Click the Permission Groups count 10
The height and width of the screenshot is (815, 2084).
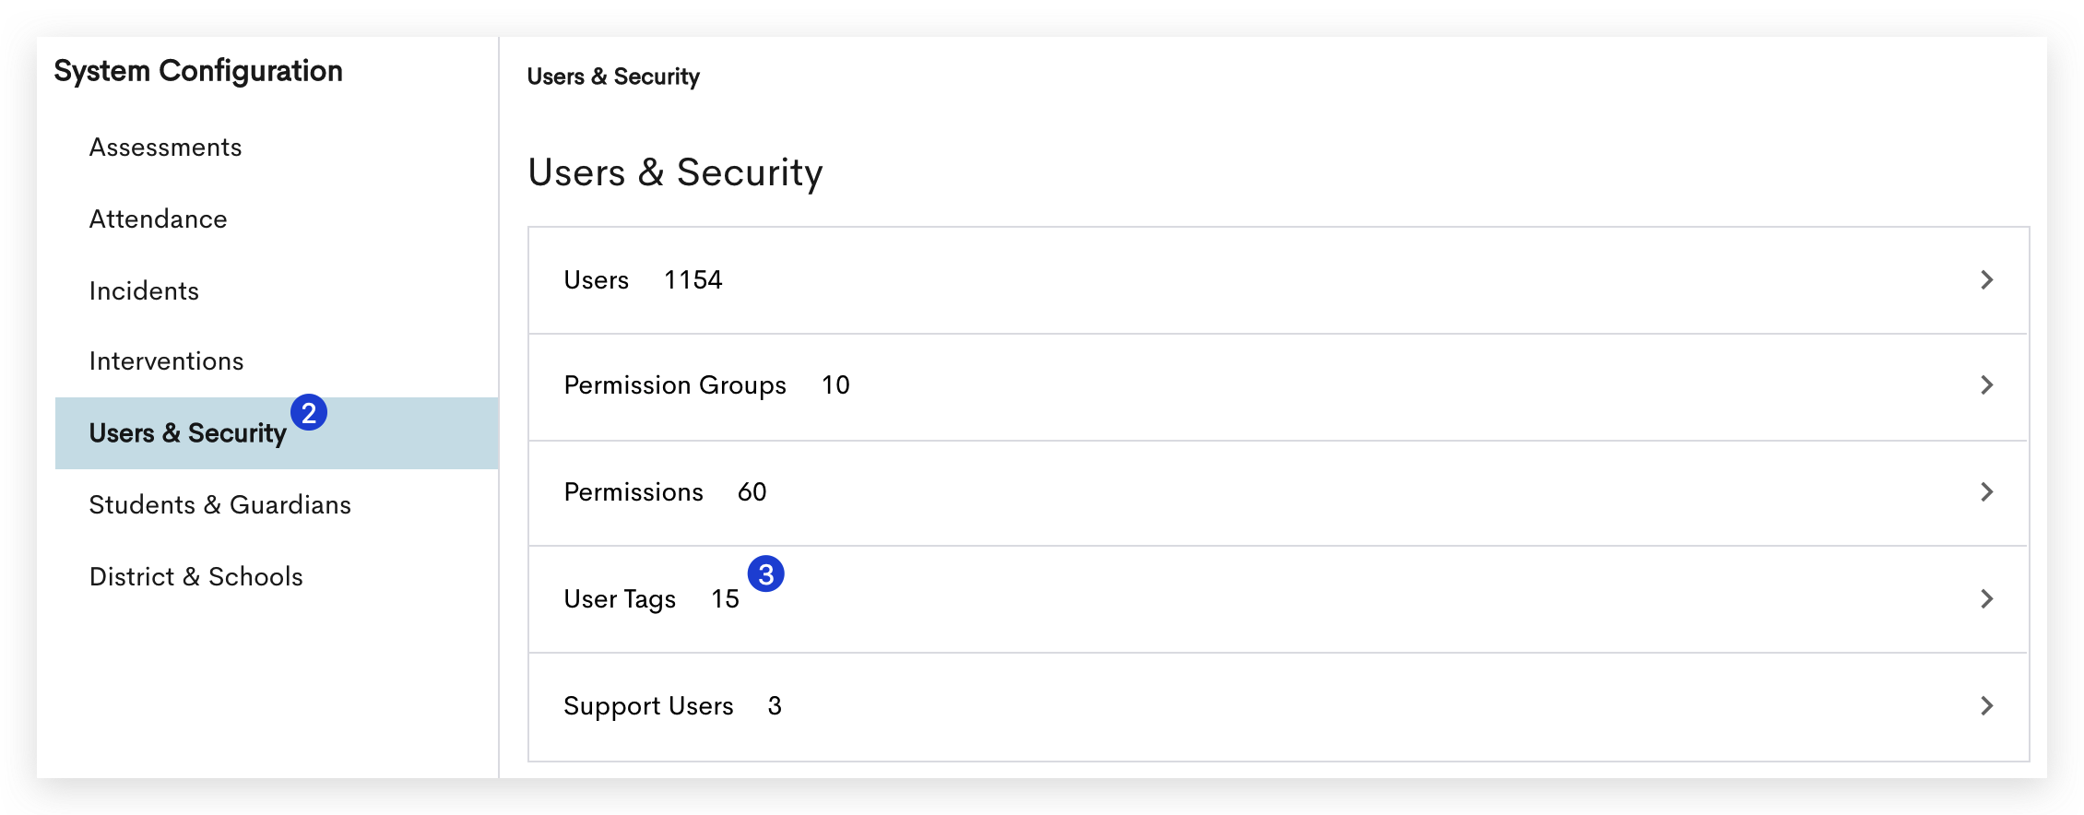(835, 385)
